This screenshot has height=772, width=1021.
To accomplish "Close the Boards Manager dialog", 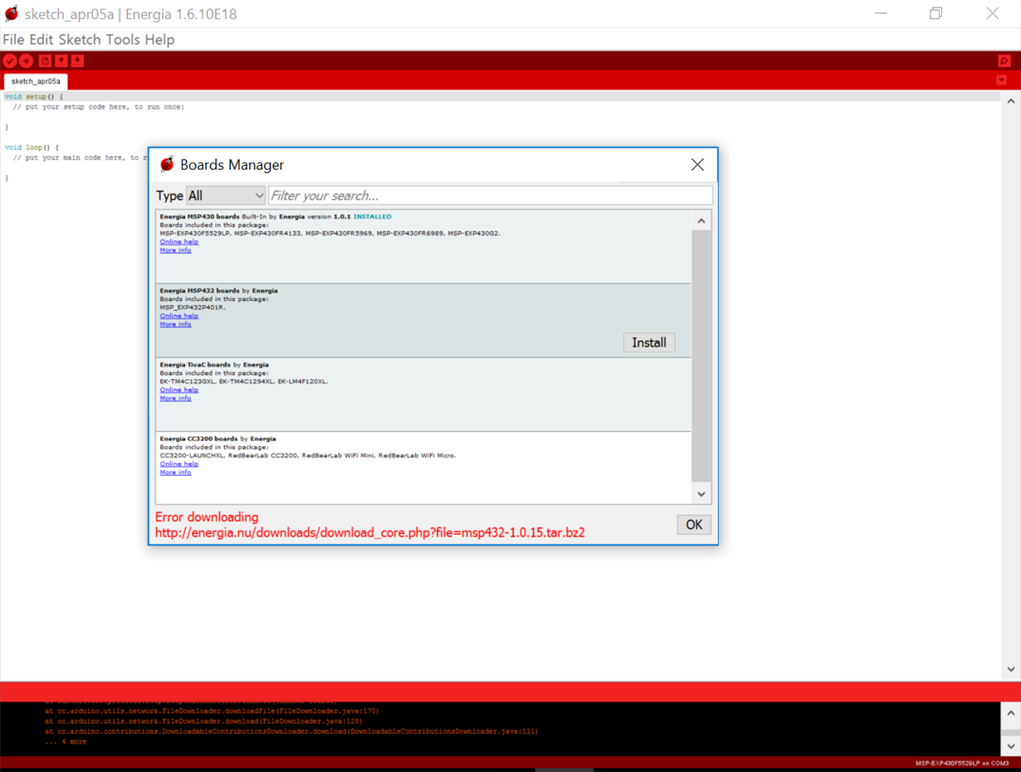I will click(697, 165).
